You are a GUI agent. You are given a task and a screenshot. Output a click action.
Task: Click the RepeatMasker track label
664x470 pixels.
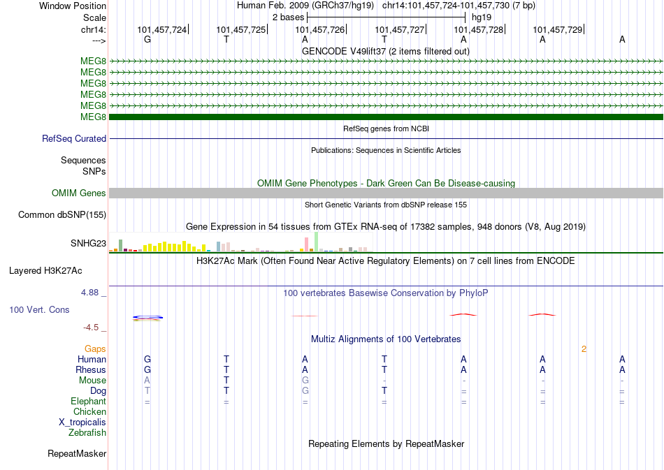pos(77,453)
